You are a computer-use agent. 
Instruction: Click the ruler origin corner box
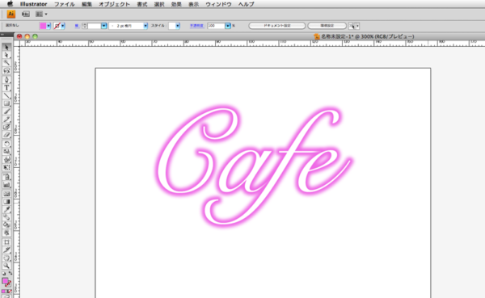(x=17, y=44)
